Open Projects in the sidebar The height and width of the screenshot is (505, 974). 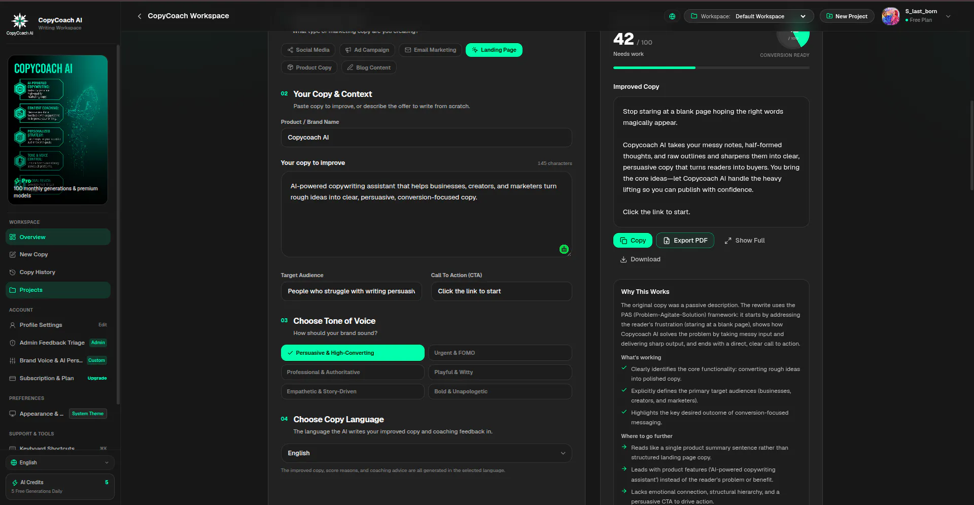pyautogui.click(x=58, y=290)
